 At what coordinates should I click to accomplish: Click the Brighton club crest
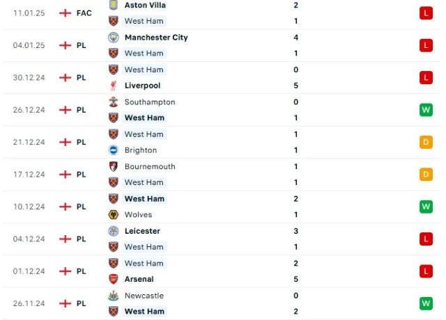[114, 150]
